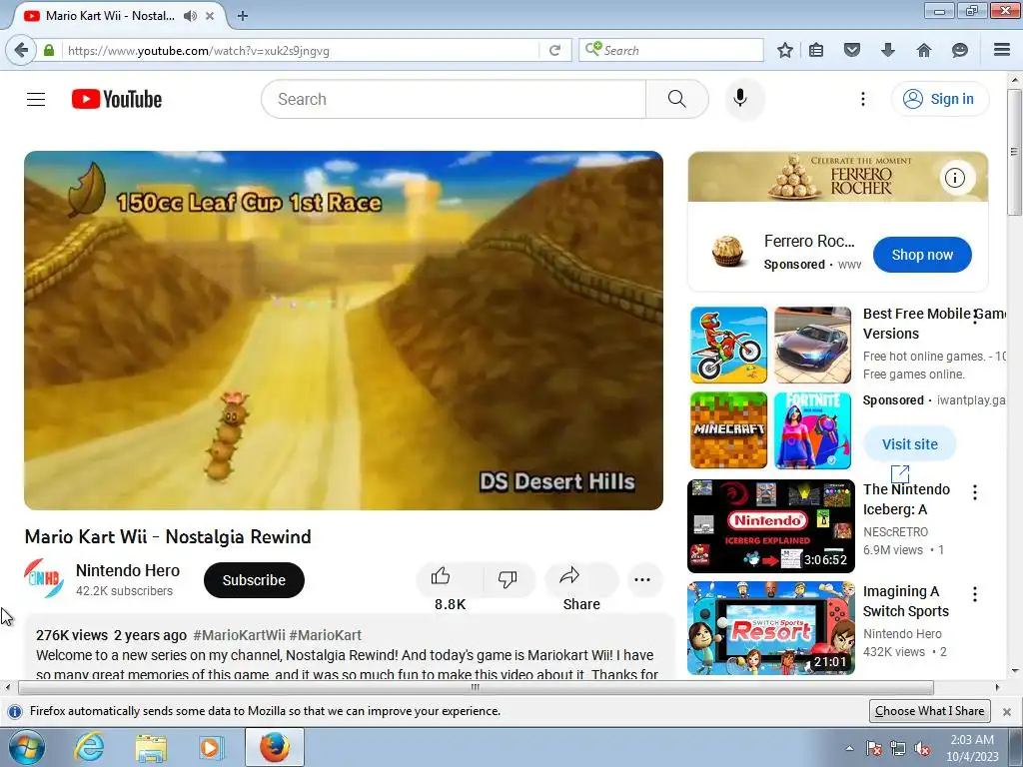The width and height of the screenshot is (1023, 767).
Task: Save page to Pocket icon
Action: coord(852,50)
